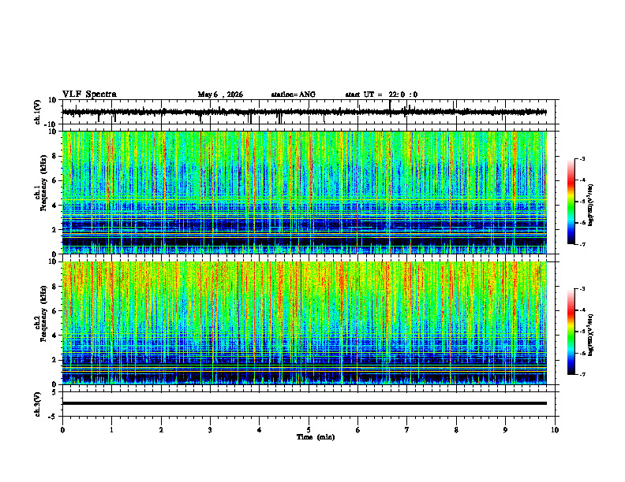The width and height of the screenshot is (625, 482).
Task: Click the 9 minute tick label
Action: point(505,430)
